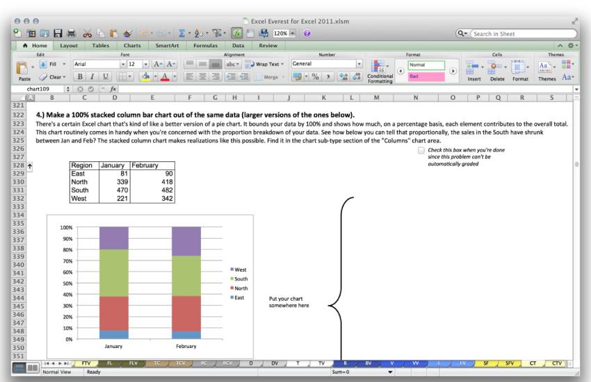The width and height of the screenshot is (591, 382).
Task: Open the Review ribbon tab
Action: [268, 46]
